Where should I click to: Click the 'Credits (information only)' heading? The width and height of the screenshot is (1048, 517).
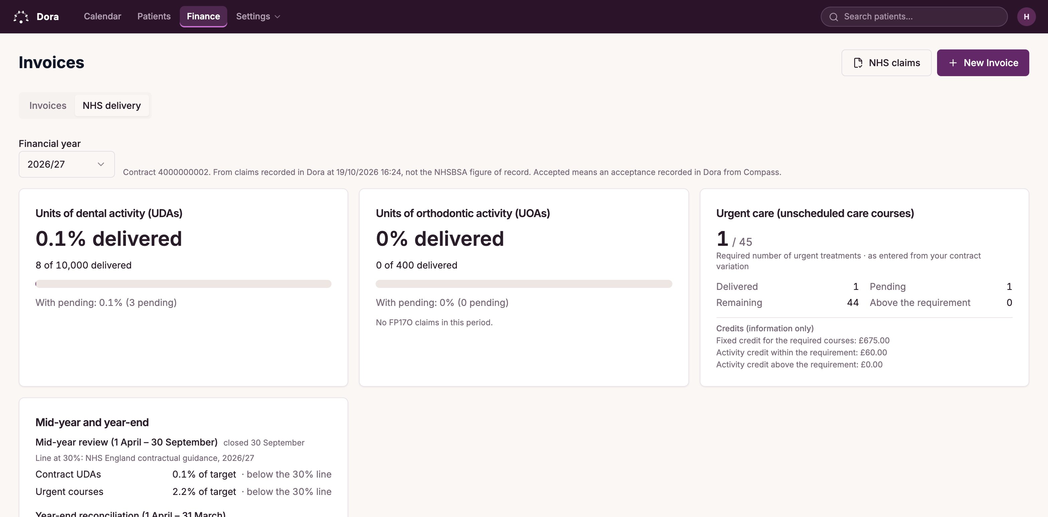[765, 328]
